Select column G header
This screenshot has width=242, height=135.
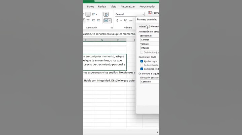point(102,40)
